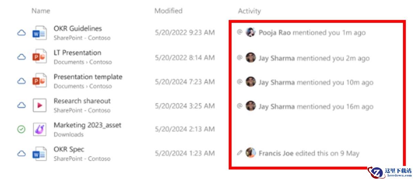The height and width of the screenshot is (179, 413).
Task: Click the PowerPoint icon for Presentation template
Action: (39, 81)
